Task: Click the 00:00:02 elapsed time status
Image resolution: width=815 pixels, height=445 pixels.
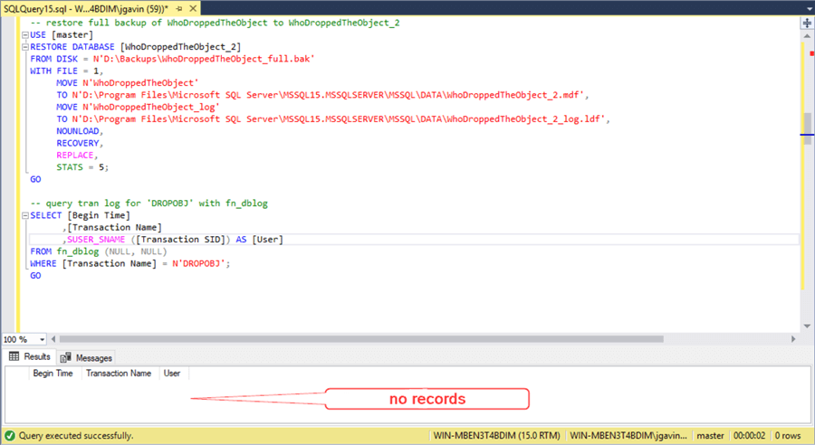Action: (x=749, y=436)
